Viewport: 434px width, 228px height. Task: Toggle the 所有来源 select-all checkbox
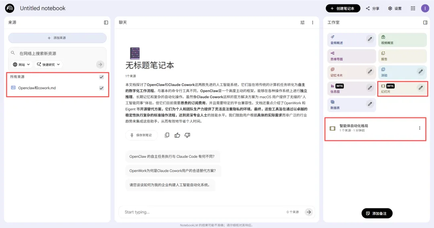point(102,77)
